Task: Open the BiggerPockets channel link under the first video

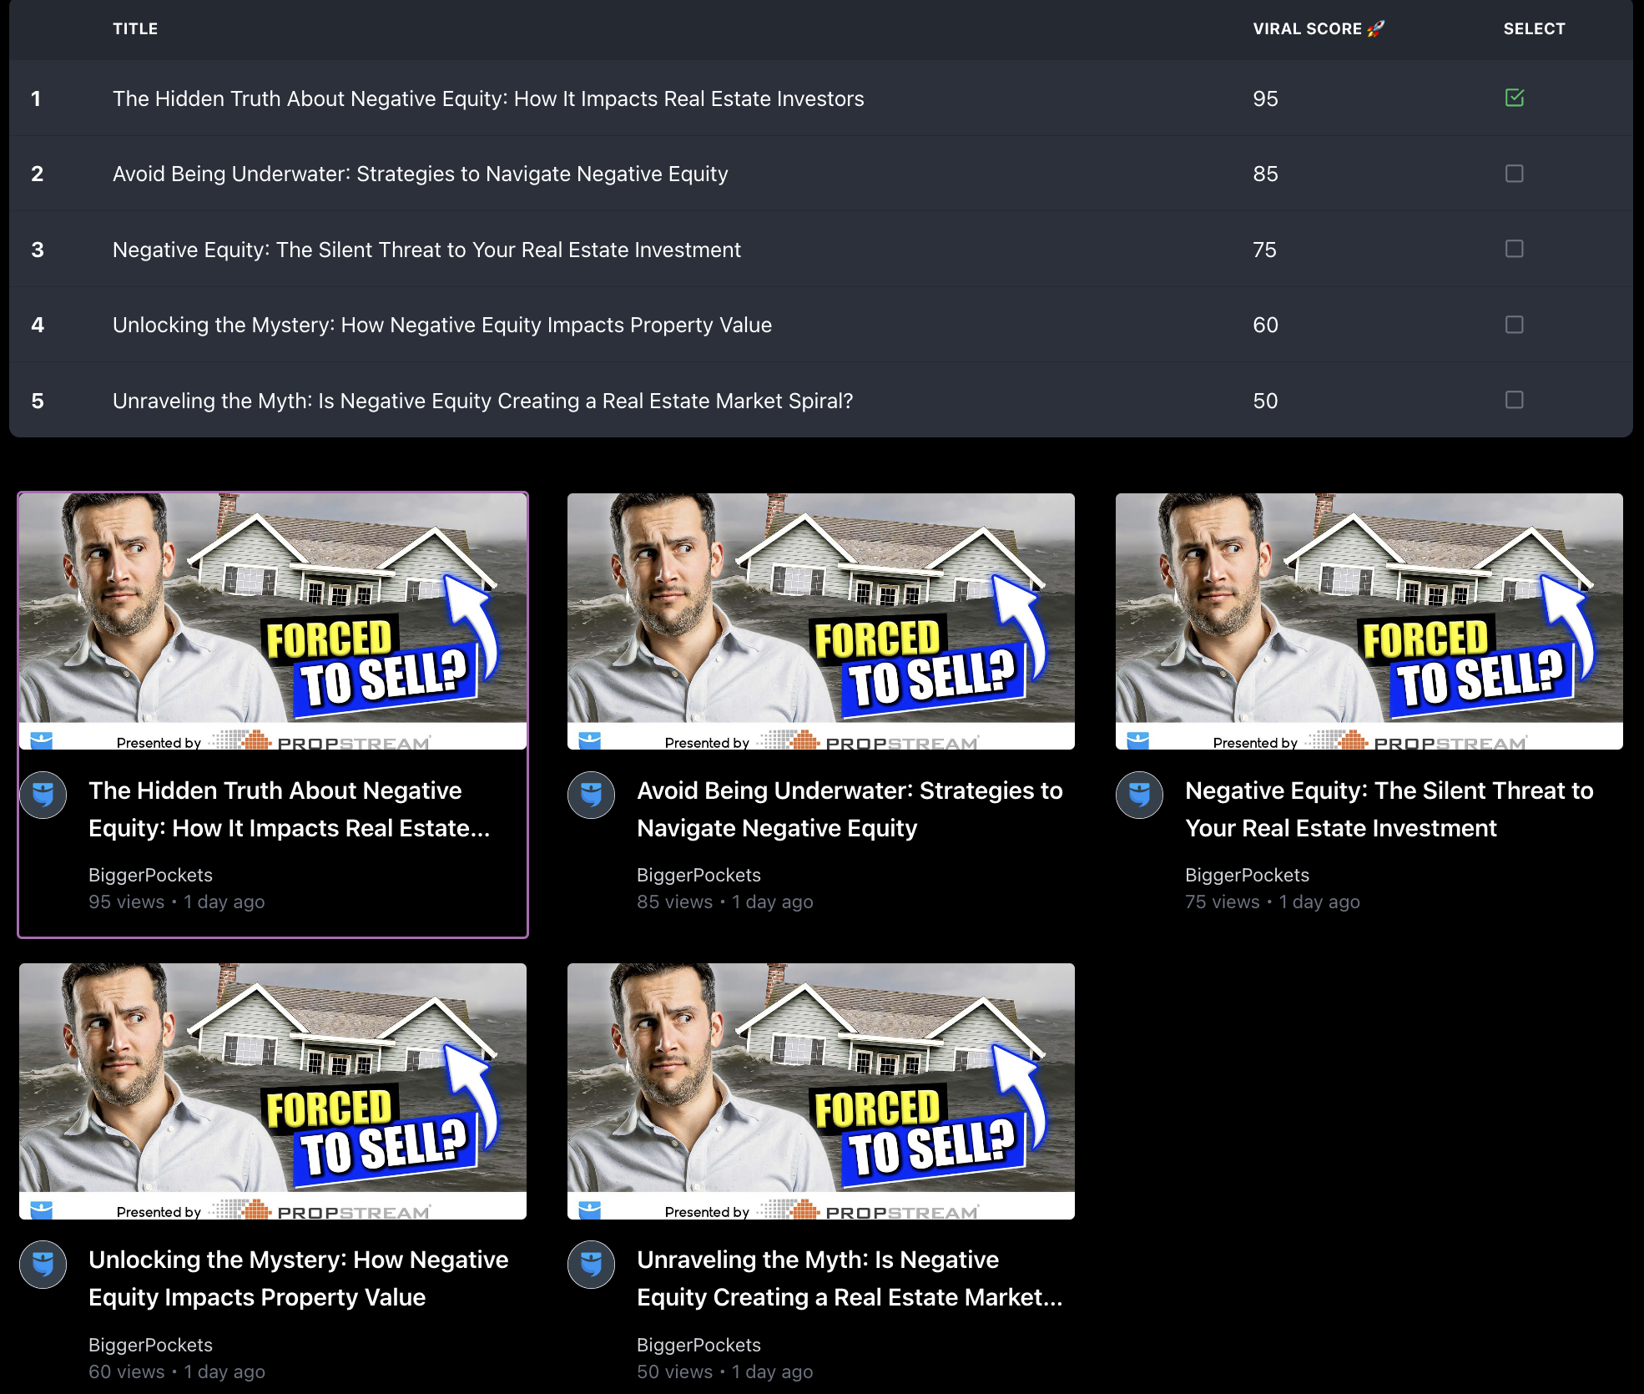Action: point(150,875)
